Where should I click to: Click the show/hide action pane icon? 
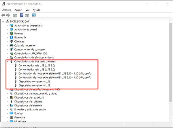tap(27, 15)
